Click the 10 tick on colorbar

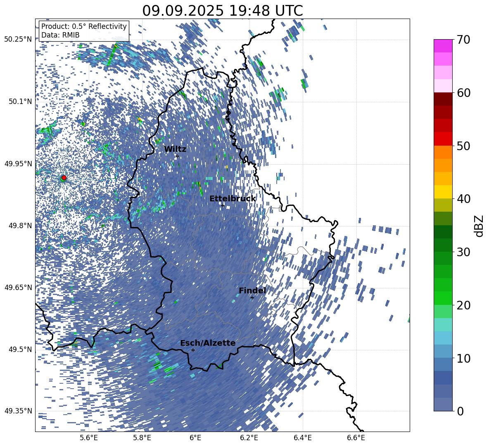click(x=463, y=358)
